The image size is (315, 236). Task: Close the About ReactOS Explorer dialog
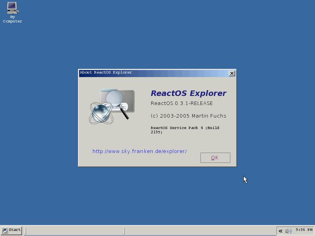[232, 74]
